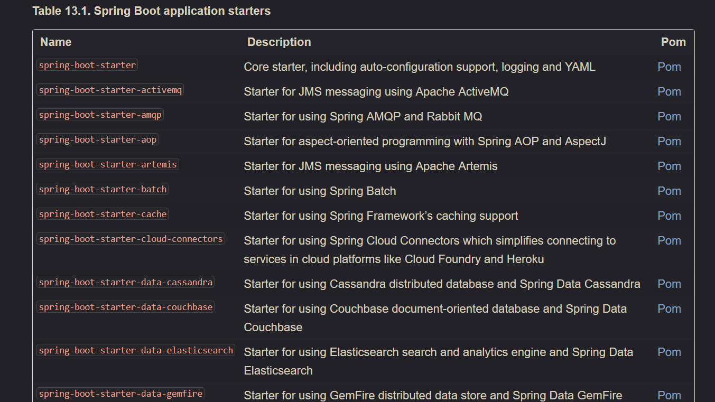Click the Apache ActiveMQ description text
This screenshot has width=715, height=402.
(376, 92)
